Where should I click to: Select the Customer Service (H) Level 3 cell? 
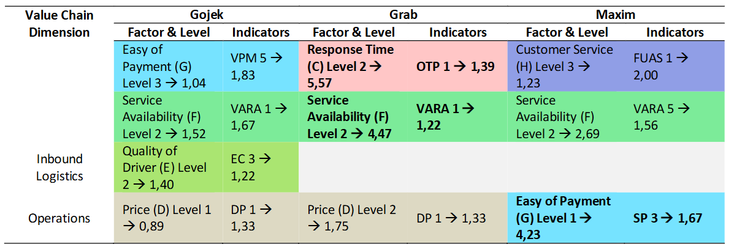564,65
